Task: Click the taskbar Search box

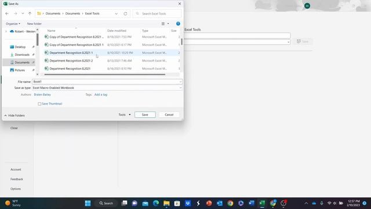Action: click(x=106, y=203)
